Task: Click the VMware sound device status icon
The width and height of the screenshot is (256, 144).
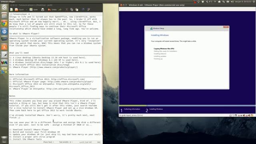Action: 244,115
